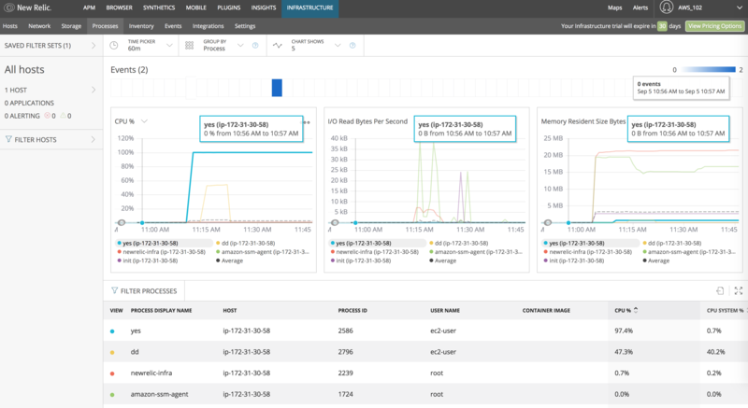748x408 pixels.
Task: Open help icon next to Chart Shows
Action: [x=352, y=45]
